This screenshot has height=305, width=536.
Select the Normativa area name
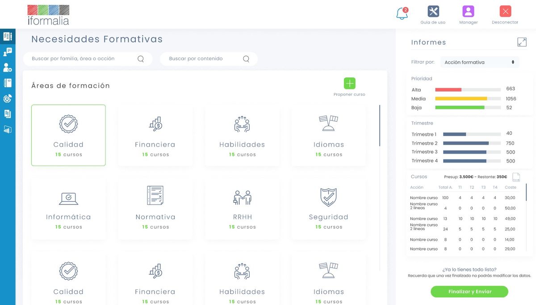(x=155, y=217)
